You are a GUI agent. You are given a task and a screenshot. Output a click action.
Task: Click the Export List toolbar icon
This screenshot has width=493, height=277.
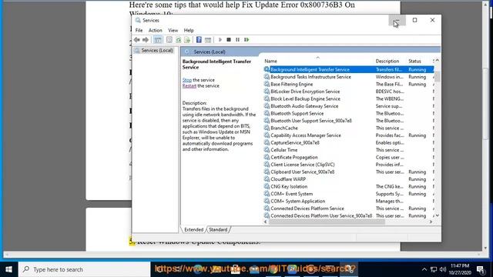(x=187, y=40)
